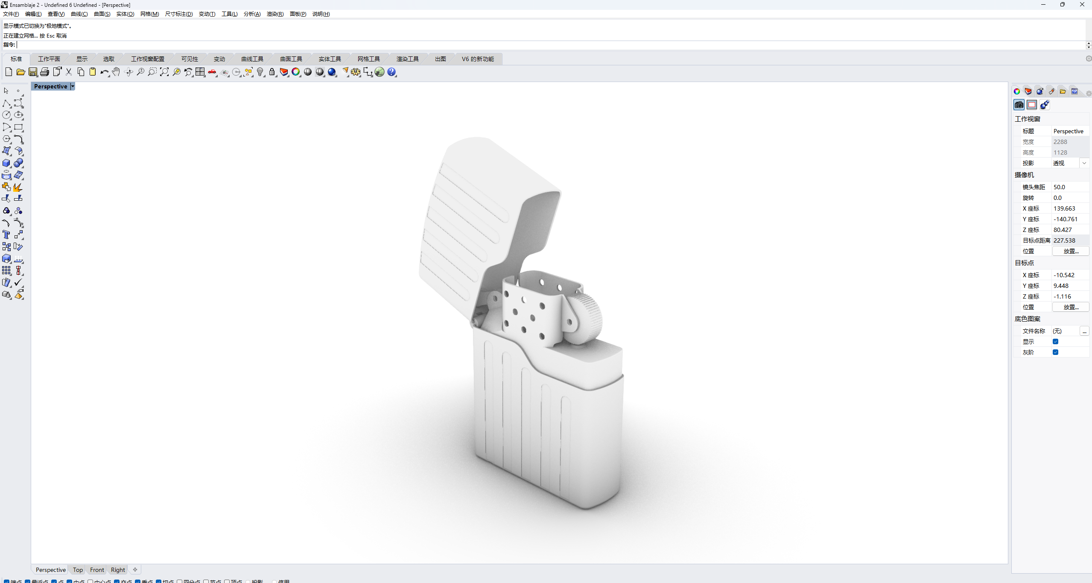Viewport: 1092px width, 583px height.
Task: Click in the 指令 command input field
Action: [x=551, y=45]
